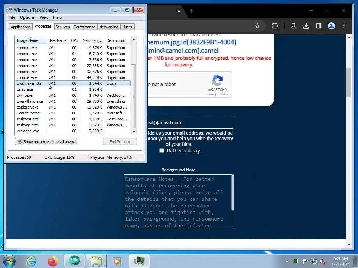Click the End Process button
This screenshot has height=268, width=358.
pos(120,142)
